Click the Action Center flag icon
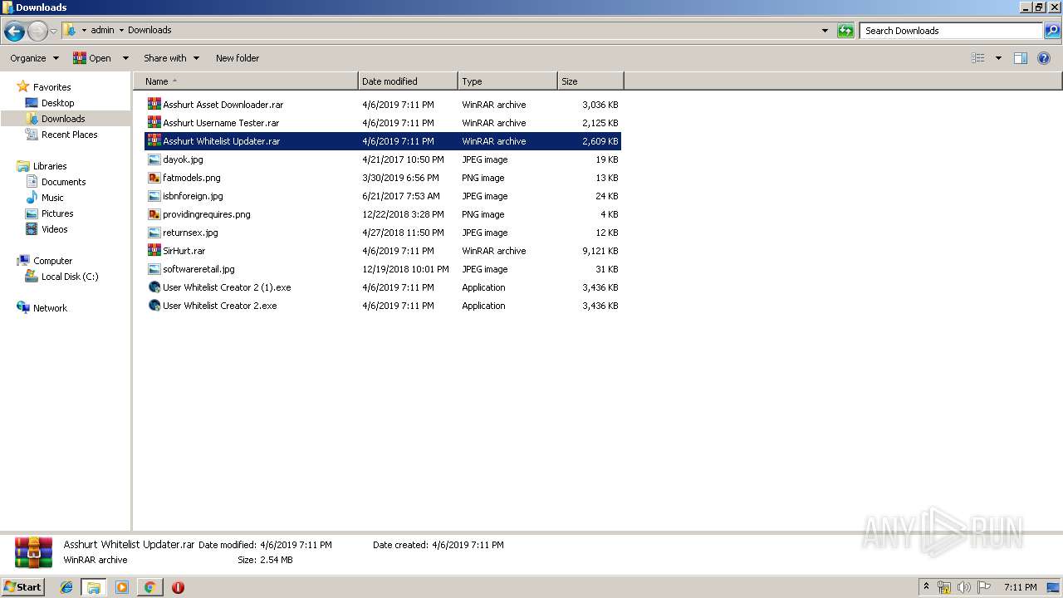 [984, 587]
